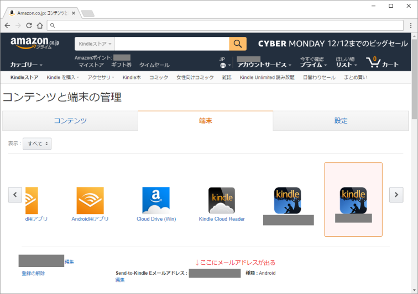The width and height of the screenshot is (418, 294).
Task: Open the Kindle本 nav item
Action: [x=132, y=77]
